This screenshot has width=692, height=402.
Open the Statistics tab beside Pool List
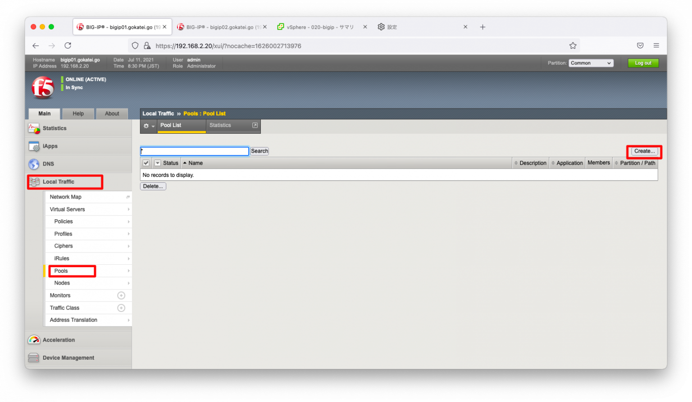click(x=233, y=126)
